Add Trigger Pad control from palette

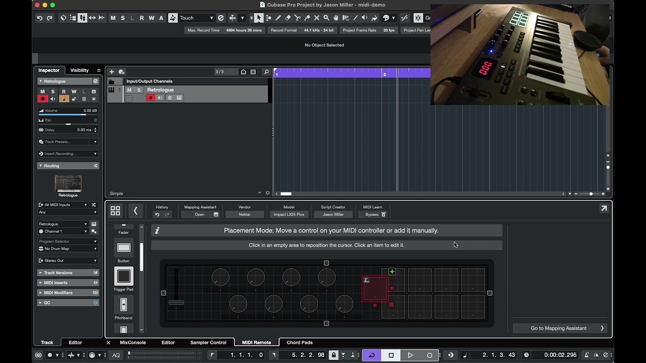123,276
